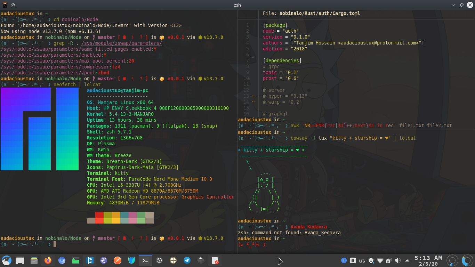This screenshot has height=267, width=475.
Task: Click the terminal cursor at the bottom-left prompt
Action: [55, 244]
